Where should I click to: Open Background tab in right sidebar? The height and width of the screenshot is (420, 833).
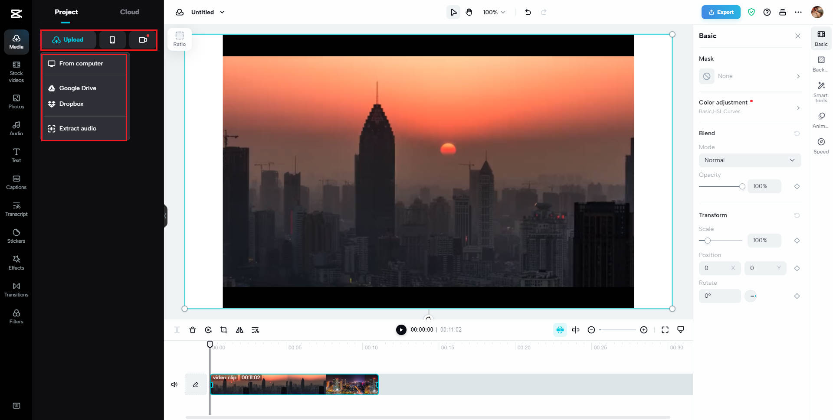[821, 64]
